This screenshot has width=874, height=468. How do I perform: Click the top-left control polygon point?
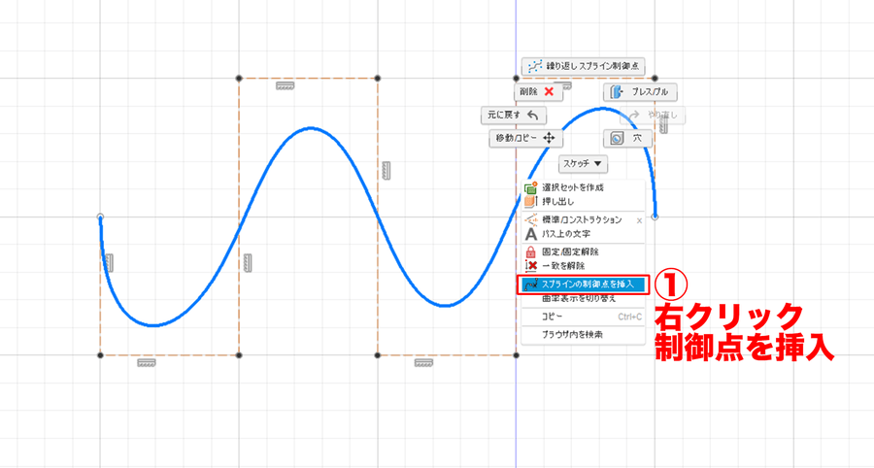239,78
